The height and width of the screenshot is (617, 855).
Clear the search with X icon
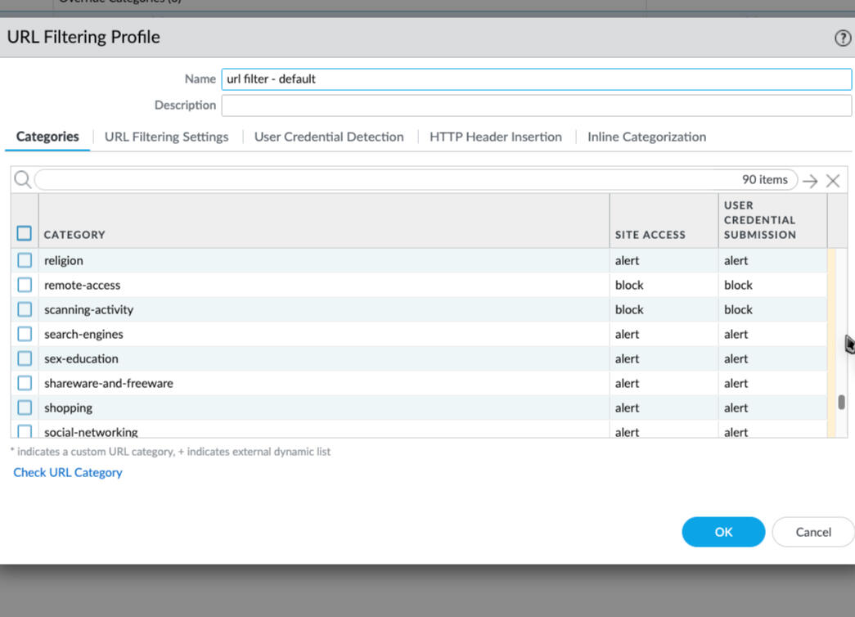click(833, 181)
